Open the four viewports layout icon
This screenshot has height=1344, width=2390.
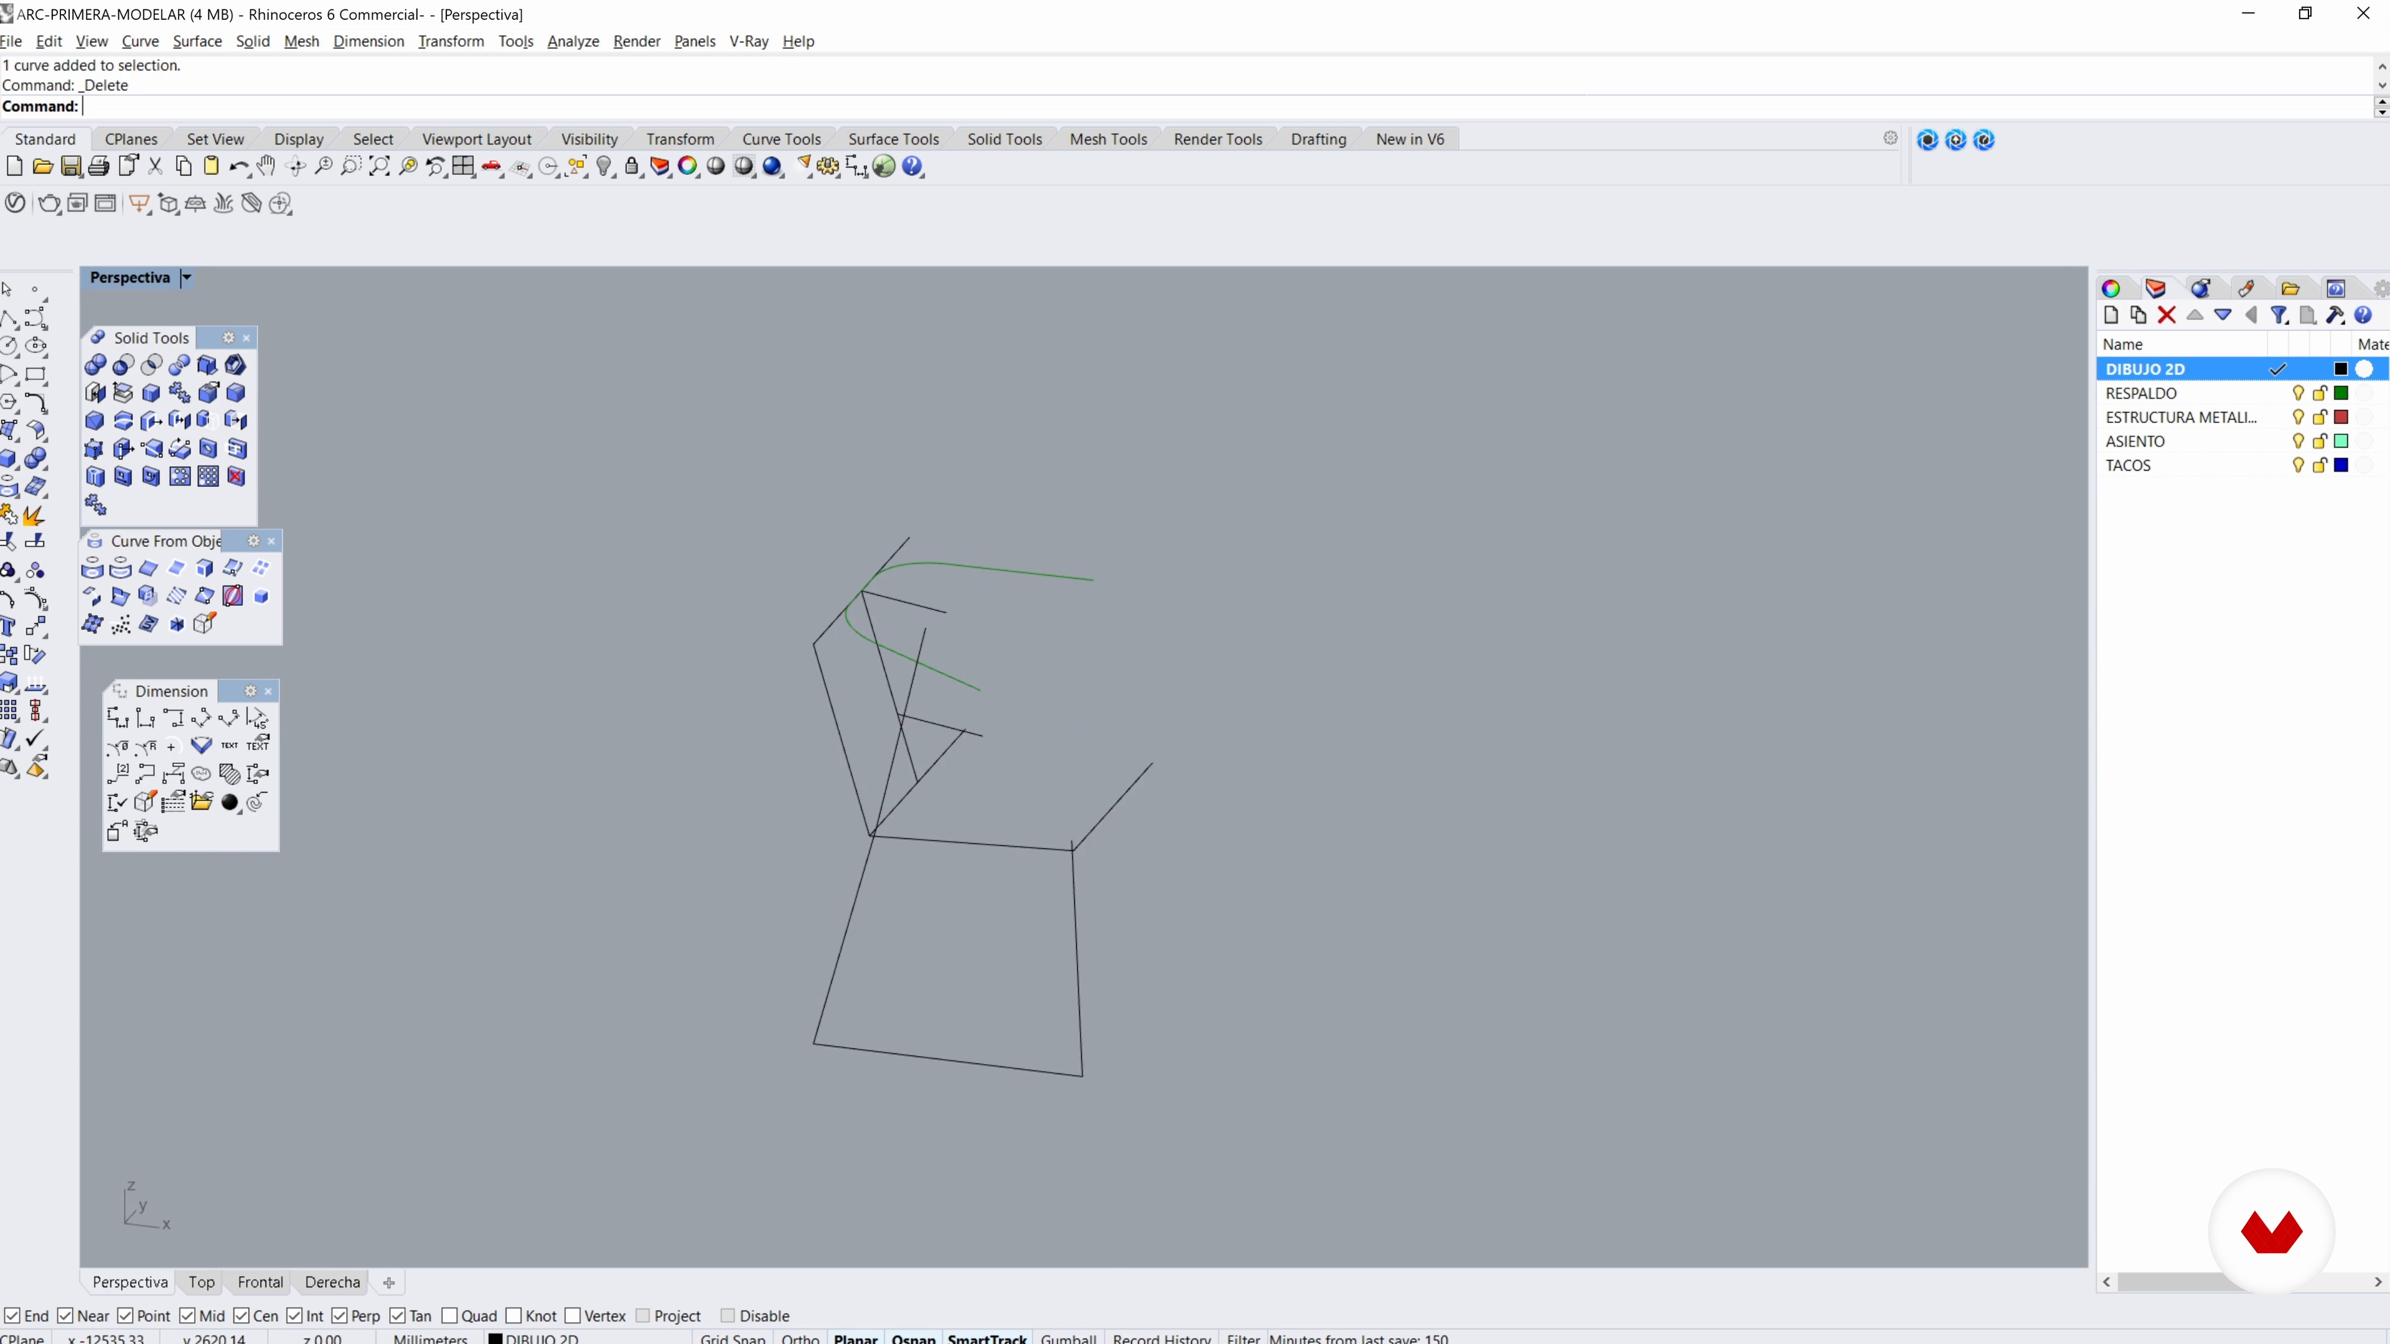pos(463,166)
